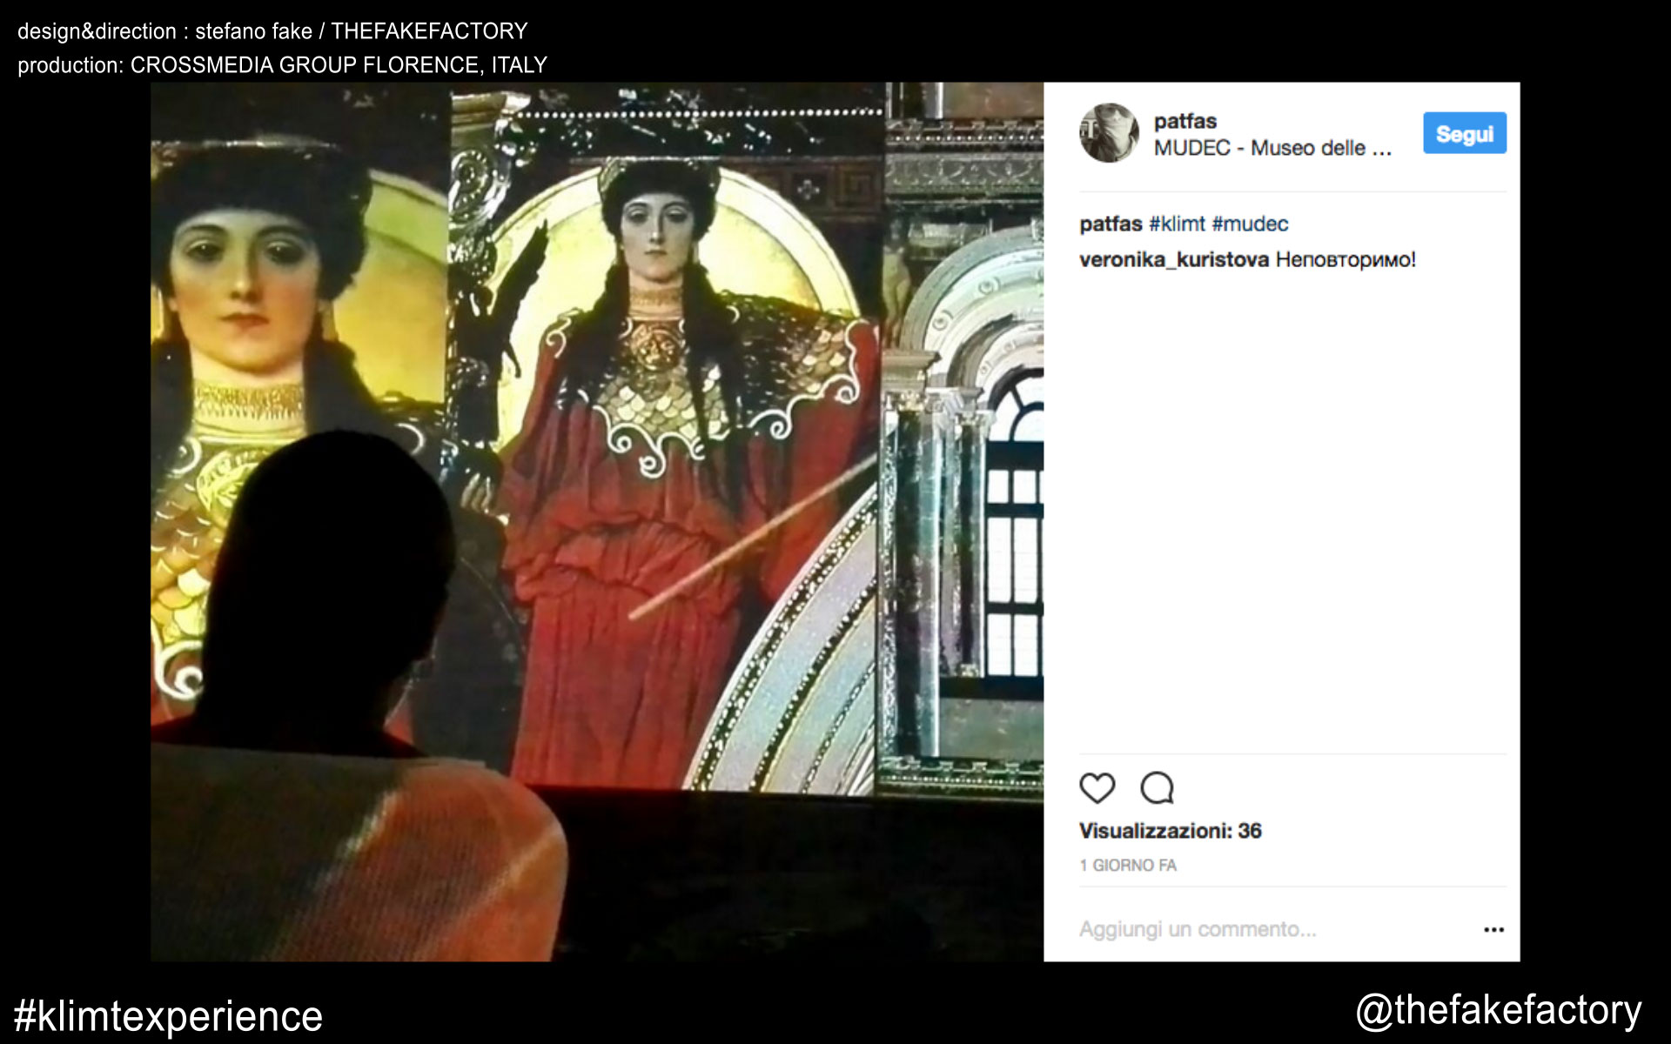Click the design&direction stefano fake credit line

click(272, 31)
